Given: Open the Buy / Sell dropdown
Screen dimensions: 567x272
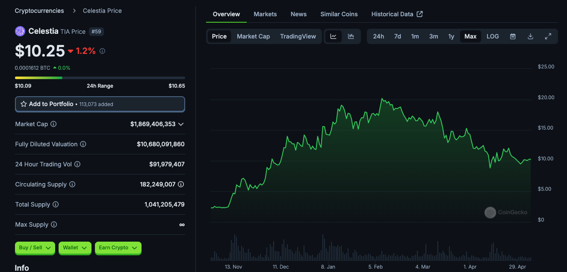Looking at the screenshot, I should click(35, 248).
